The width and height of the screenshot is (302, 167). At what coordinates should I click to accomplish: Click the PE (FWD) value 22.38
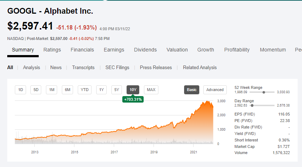285,121
